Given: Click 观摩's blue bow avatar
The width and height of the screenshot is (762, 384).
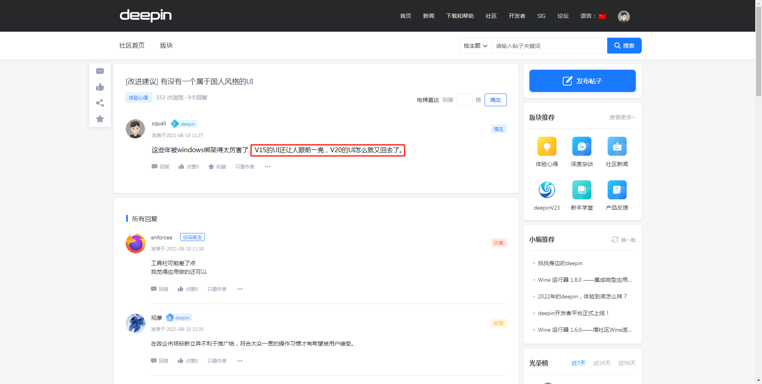Looking at the screenshot, I should (136, 323).
